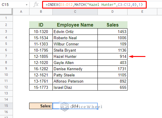Image resolution: width=162 pixels, height=118 pixels.
Task: Click the orange Sales: label cell
Action: [x=41, y=106]
